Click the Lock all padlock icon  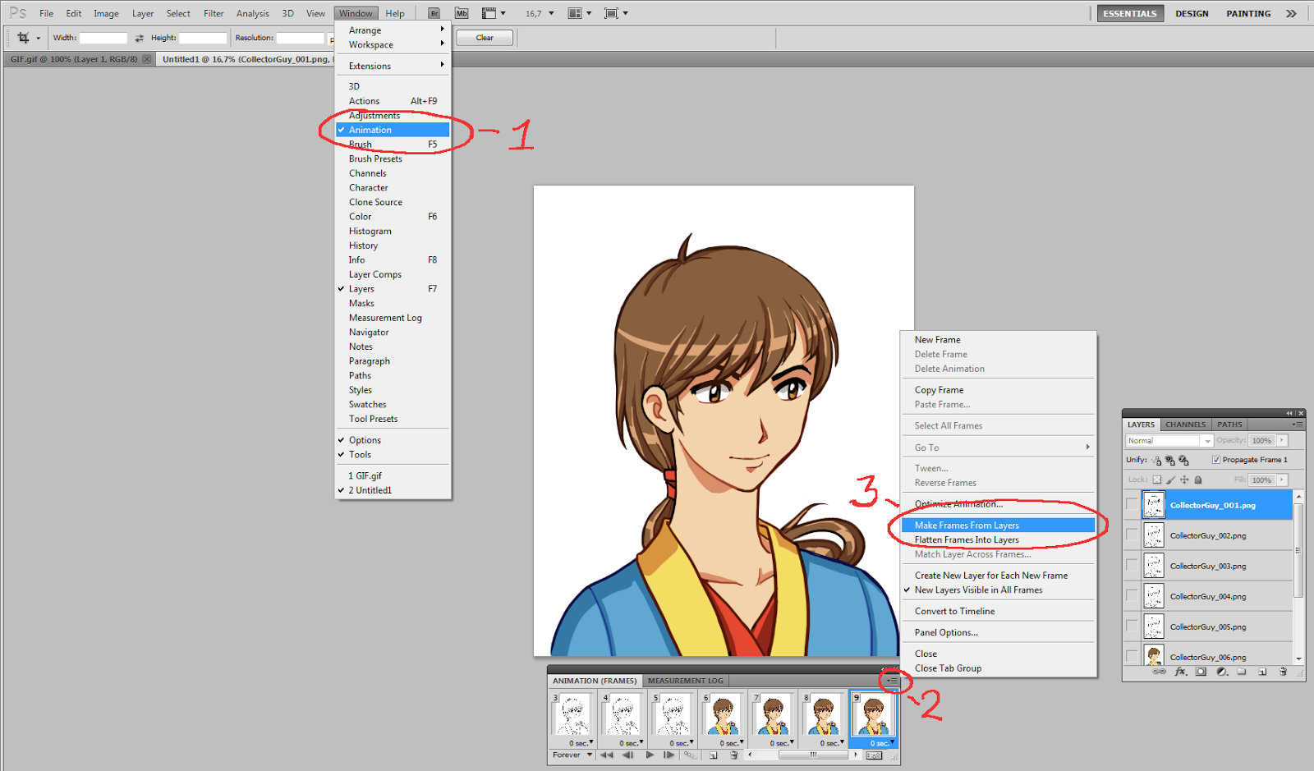pos(1198,480)
